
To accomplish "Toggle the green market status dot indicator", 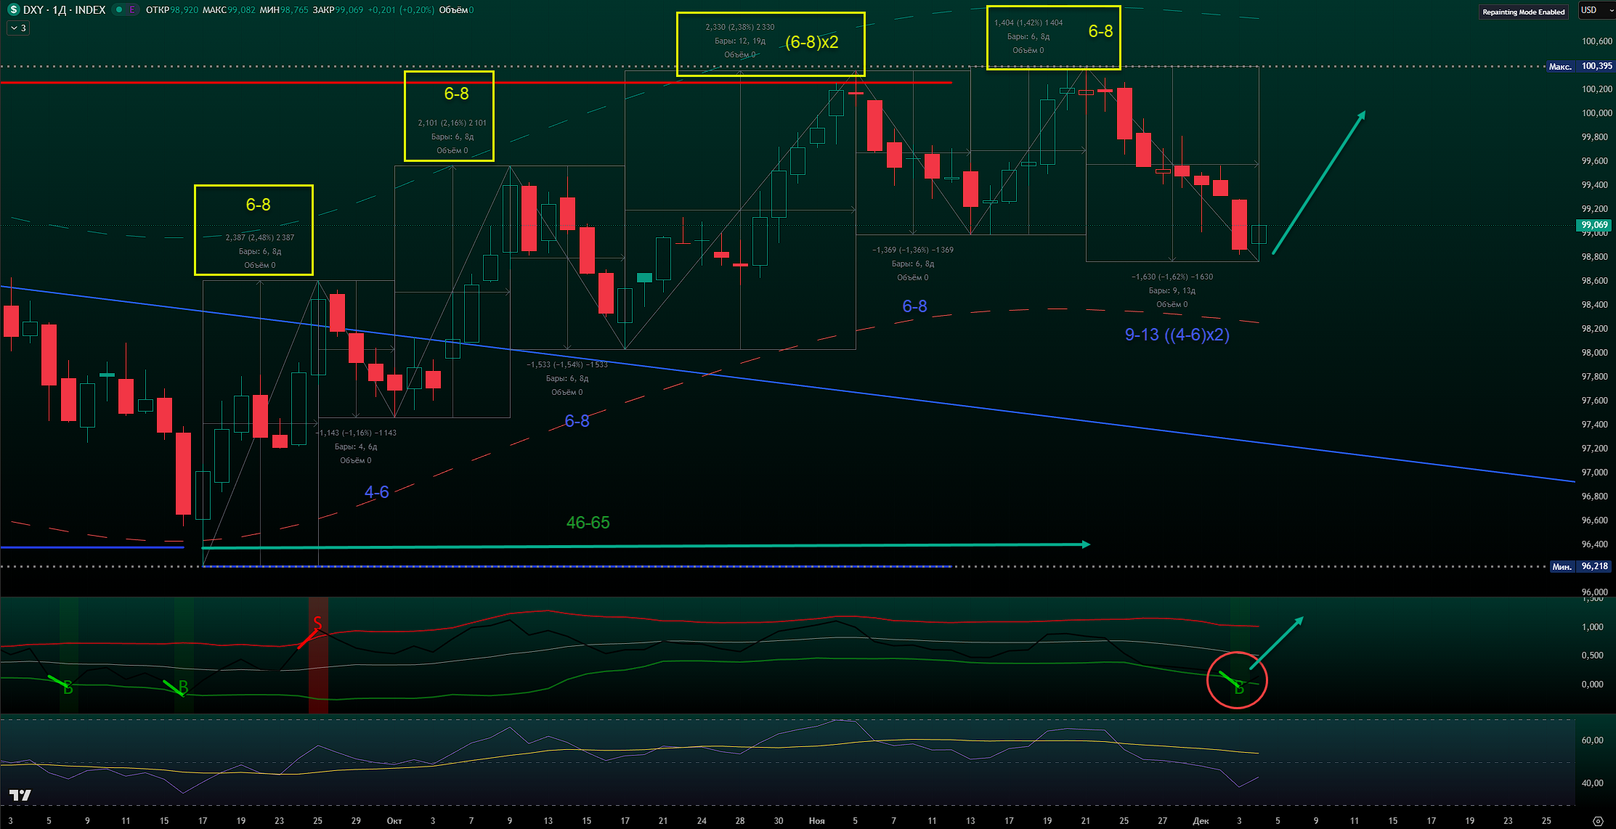I will pyautogui.click(x=119, y=10).
